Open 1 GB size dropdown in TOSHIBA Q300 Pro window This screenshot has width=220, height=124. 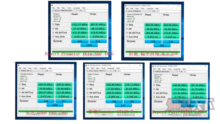(48, 71)
